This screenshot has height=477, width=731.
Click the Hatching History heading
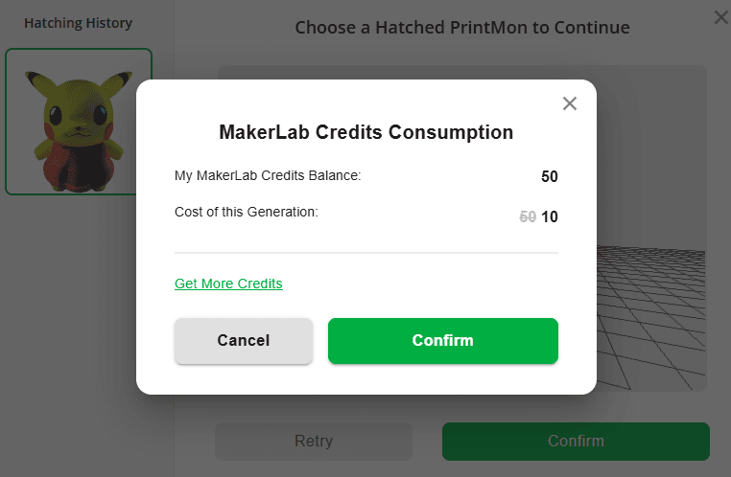click(x=79, y=23)
